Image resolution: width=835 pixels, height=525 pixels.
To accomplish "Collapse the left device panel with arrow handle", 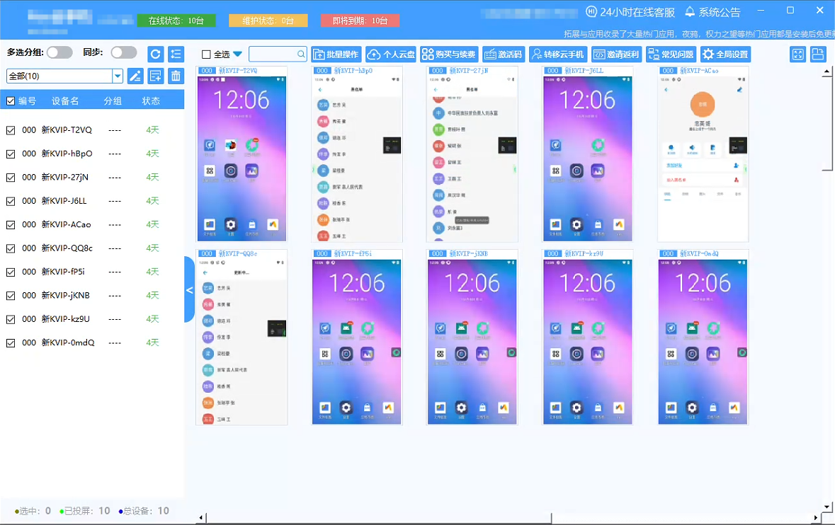I will click(189, 290).
